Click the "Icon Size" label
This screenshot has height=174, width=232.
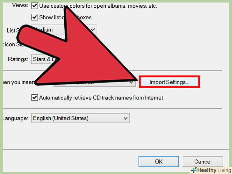pyautogui.click(x=14, y=44)
